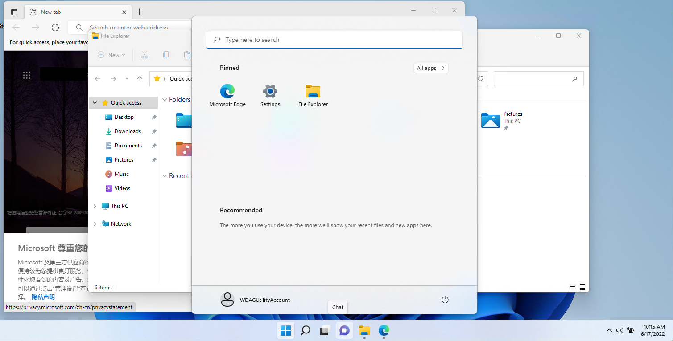This screenshot has height=341, width=673.
Task: Refresh the Edge browser page
Action: (x=55, y=28)
